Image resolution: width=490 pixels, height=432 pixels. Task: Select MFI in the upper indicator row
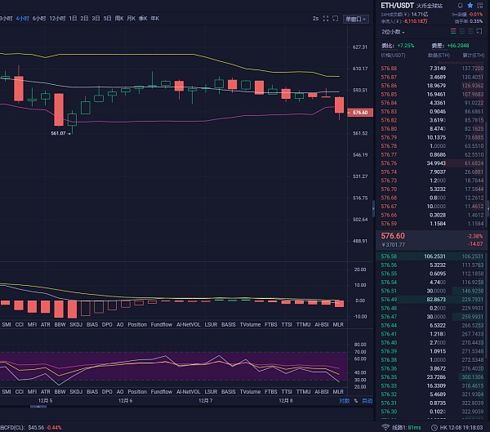point(32,325)
